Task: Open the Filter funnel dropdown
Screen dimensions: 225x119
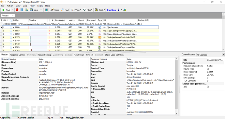Action: coord(87,10)
